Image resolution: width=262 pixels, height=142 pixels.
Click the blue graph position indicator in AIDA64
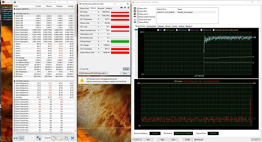pos(136,29)
